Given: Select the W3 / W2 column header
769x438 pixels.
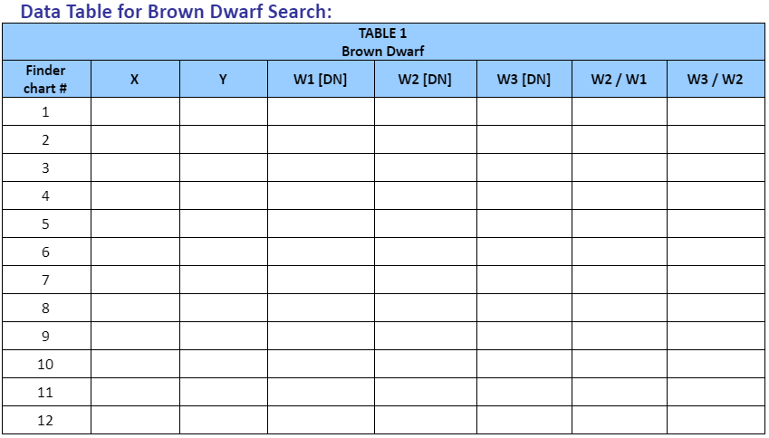Looking at the screenshot, I should coord(716,80).
